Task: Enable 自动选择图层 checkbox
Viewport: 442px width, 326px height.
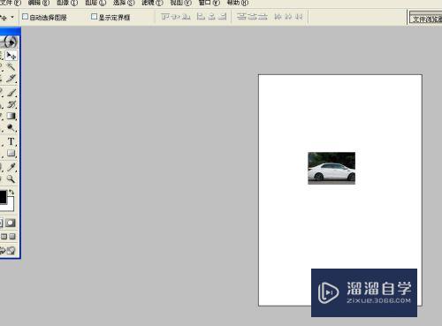Action: click(x=26, y=17)
